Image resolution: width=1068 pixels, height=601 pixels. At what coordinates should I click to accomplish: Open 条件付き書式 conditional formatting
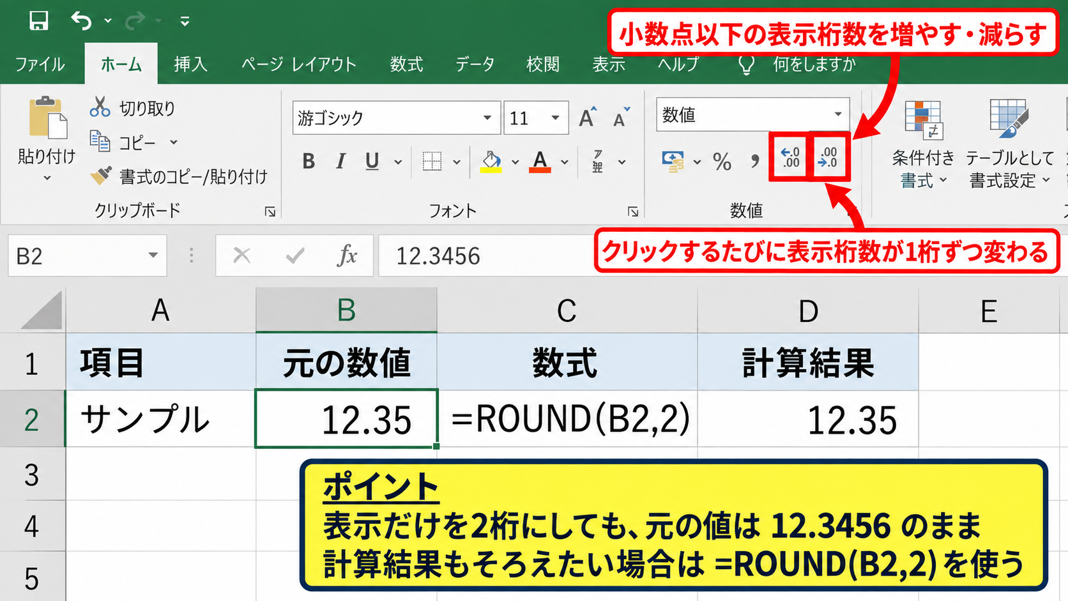[922, 144]
